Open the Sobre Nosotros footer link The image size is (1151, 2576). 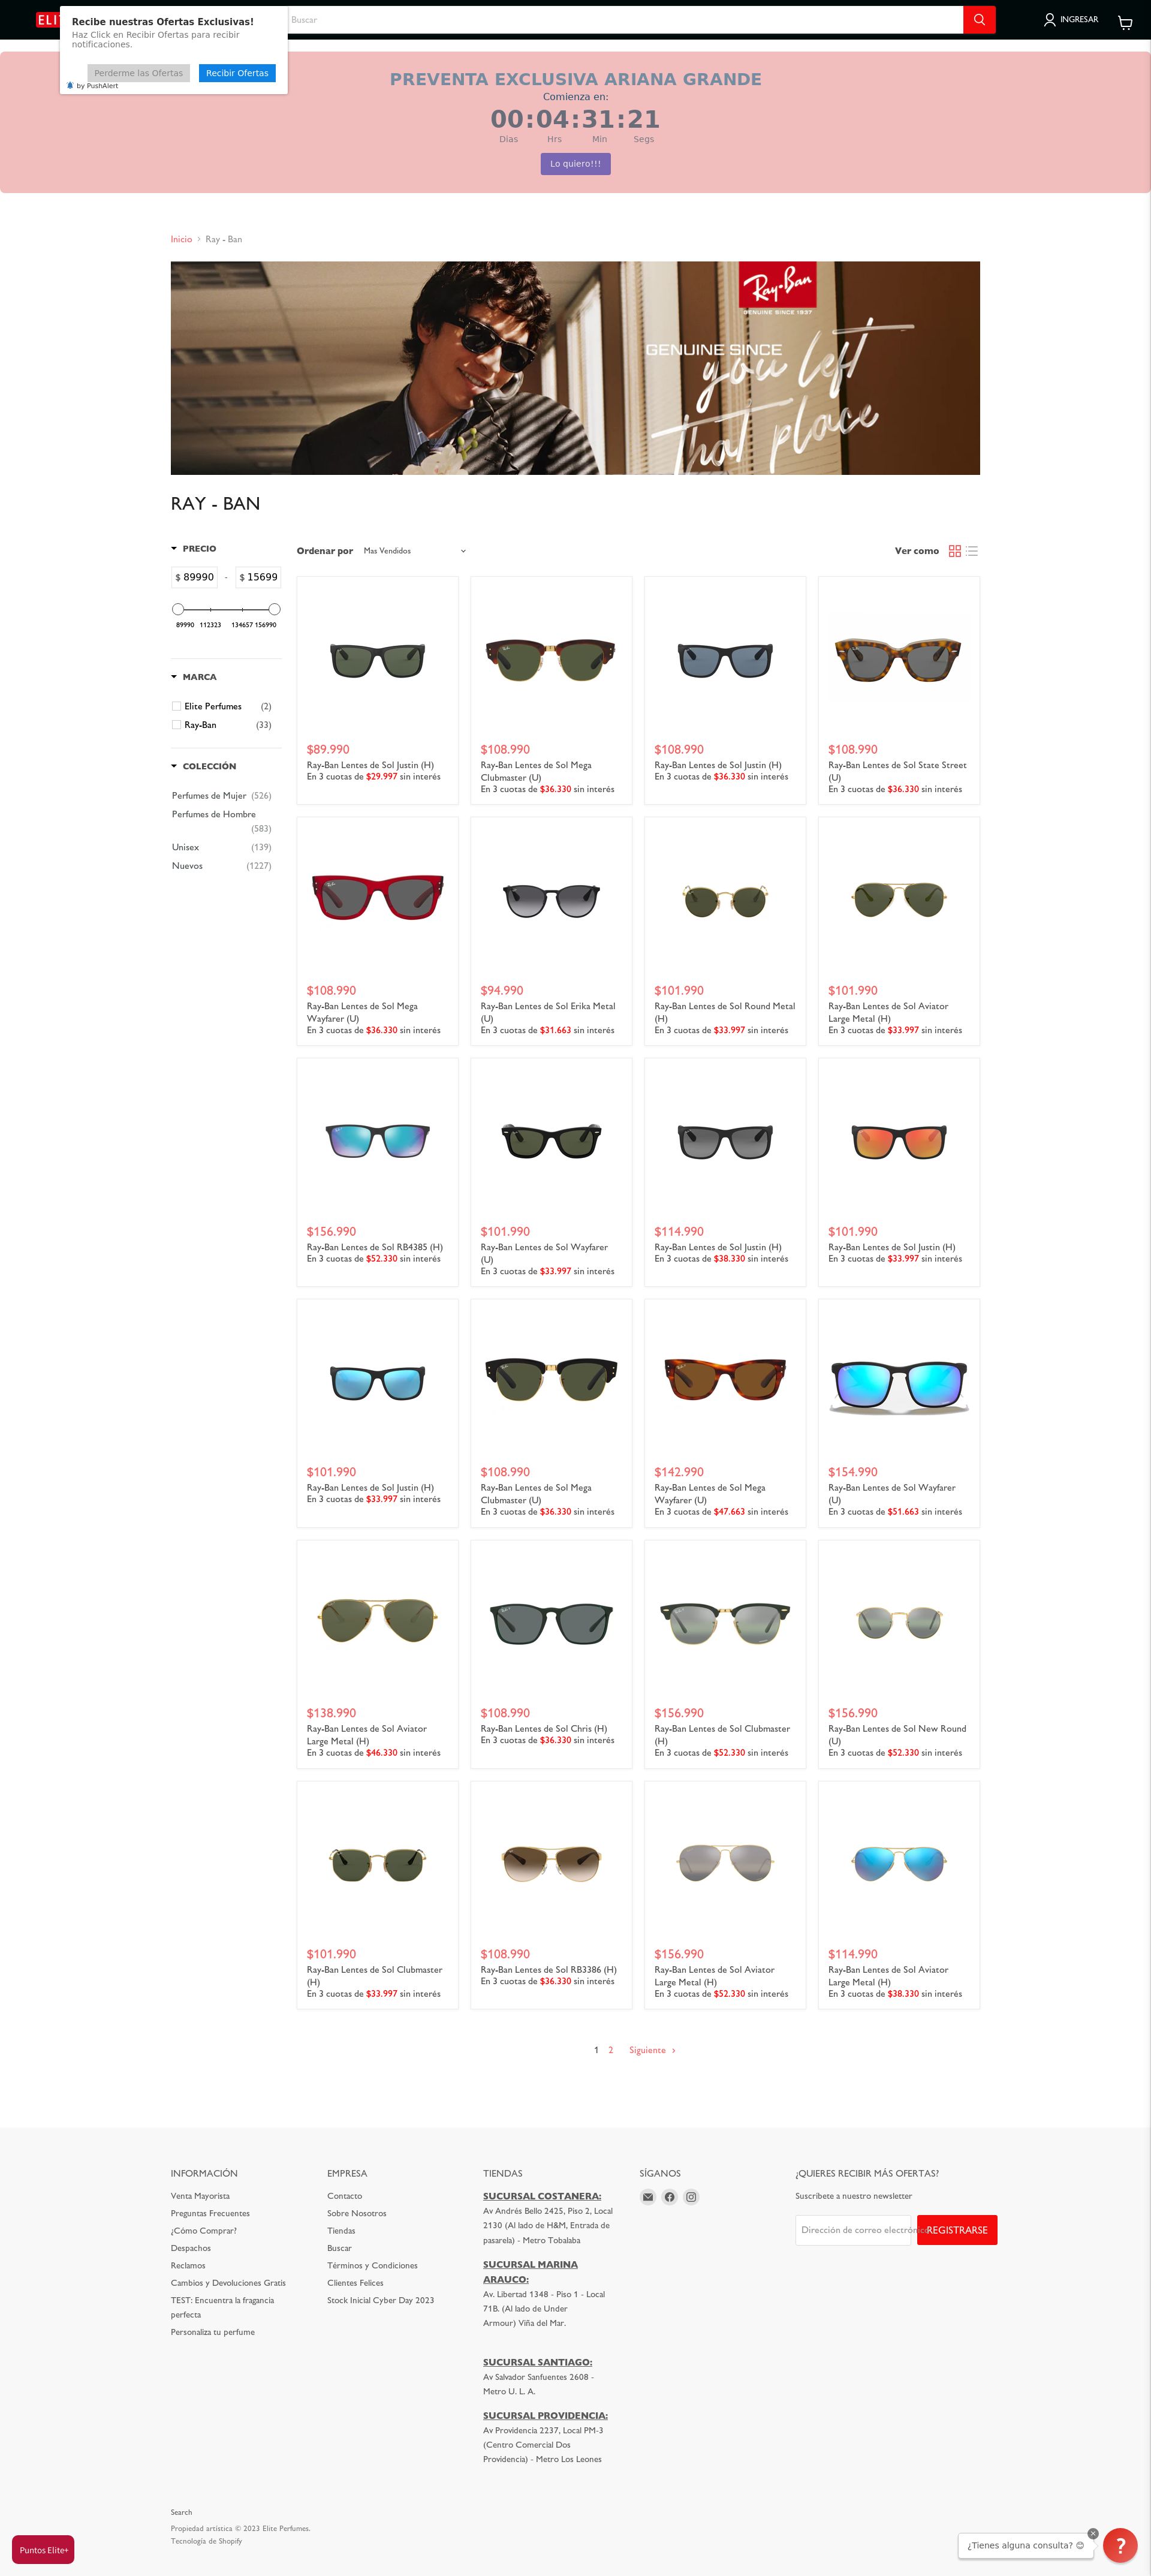click(x=356, y=2213)
